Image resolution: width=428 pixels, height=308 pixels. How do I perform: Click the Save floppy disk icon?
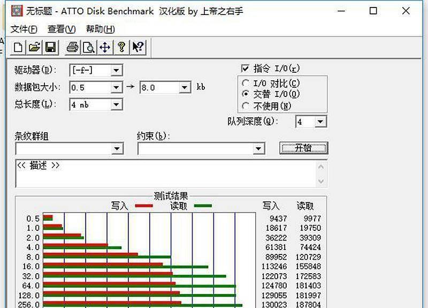[50, 47]
